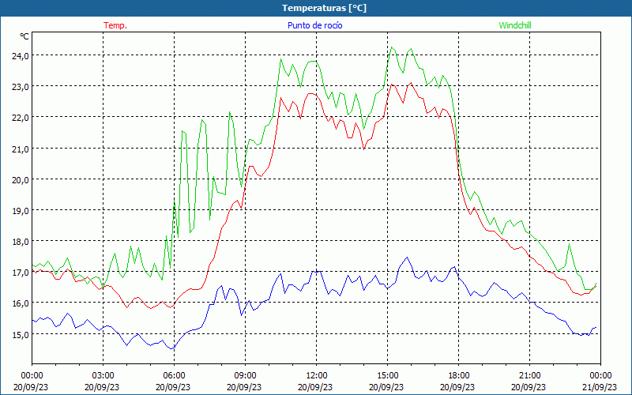The image size is (632, 395).
Task: Select the blue Punto de rocío legend label
Action: click(x=314, y=25)
